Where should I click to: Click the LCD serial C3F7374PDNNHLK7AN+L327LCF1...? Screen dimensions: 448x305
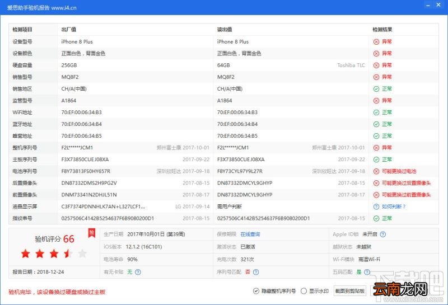point(103,207)
